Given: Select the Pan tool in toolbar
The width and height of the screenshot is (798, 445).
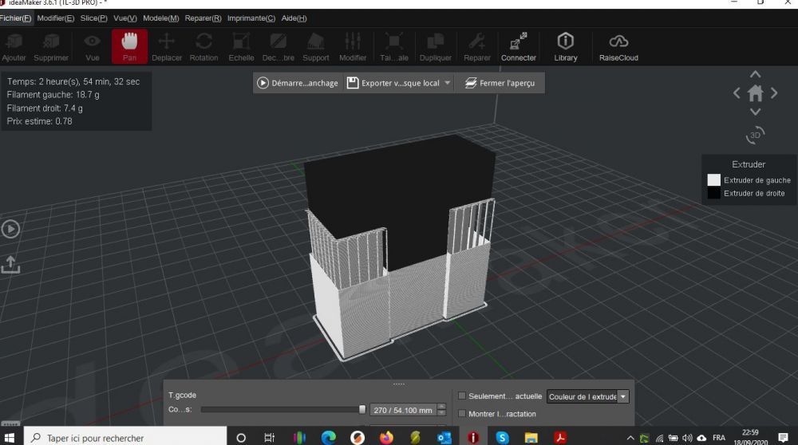Looking at the screenshot, I should point(129,46).
